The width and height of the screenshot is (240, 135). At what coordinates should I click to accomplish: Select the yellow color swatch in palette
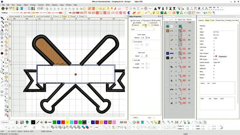[67, 122]
